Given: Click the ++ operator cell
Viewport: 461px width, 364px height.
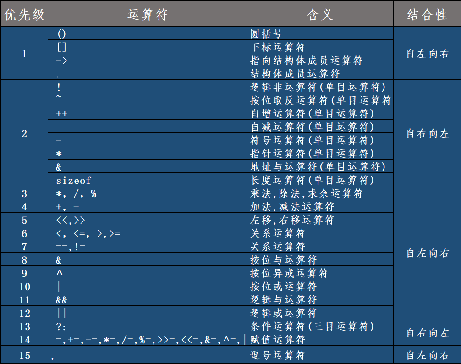Looking at the screenshot, I should 147,113.
